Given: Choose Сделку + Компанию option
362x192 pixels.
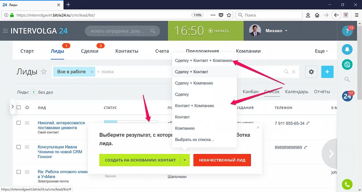Looking at the screenshot, I should coord(205,83).
